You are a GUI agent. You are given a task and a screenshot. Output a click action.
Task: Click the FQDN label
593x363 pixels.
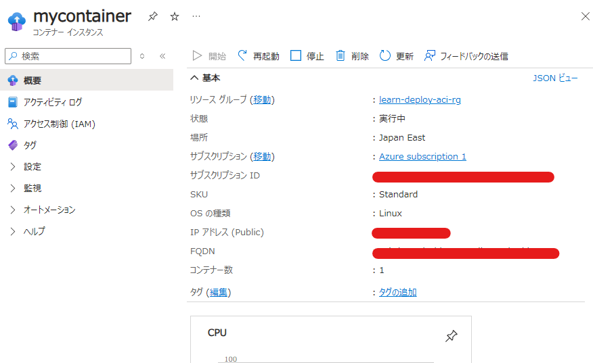tap(202, 251)
